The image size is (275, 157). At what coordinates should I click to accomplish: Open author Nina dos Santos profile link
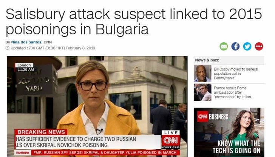26,42
